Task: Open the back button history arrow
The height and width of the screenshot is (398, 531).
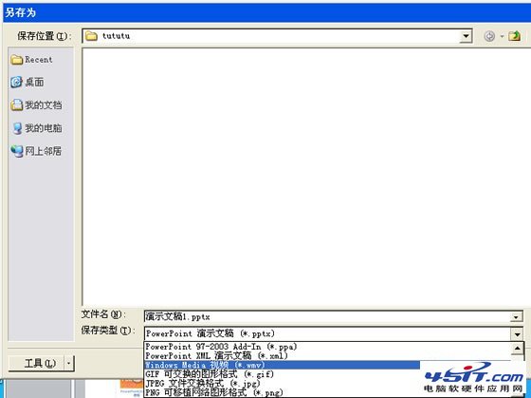Action: pyautogui.click(x=502, y=36)
